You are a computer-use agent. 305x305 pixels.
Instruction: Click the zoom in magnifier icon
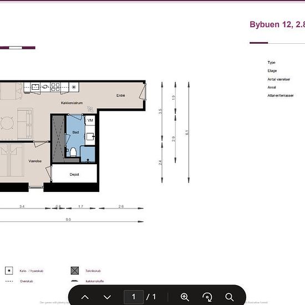185,297
